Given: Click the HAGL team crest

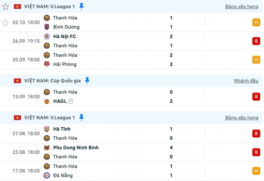Looking at the screenshot, I should 47,101.
